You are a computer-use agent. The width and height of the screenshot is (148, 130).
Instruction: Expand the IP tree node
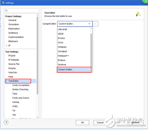click(7, 45)
